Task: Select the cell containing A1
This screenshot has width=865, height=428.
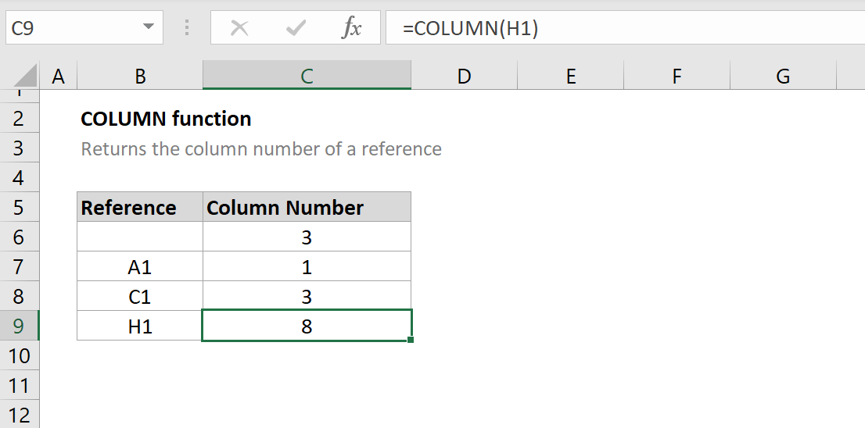Action: 140,266
